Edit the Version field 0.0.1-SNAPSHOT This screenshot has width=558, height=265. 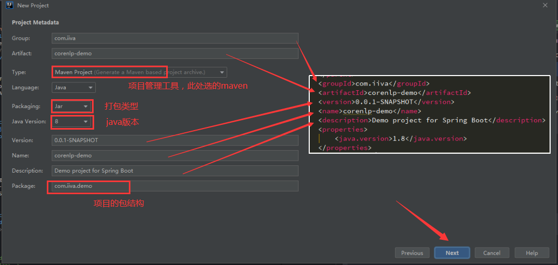click(175, 140)
